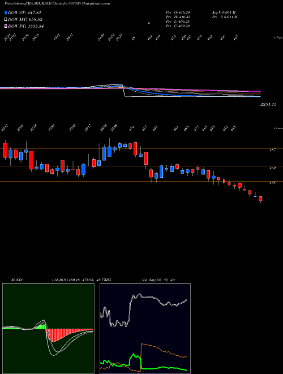Click the Pre L: 406.25 value

[178, 22]
